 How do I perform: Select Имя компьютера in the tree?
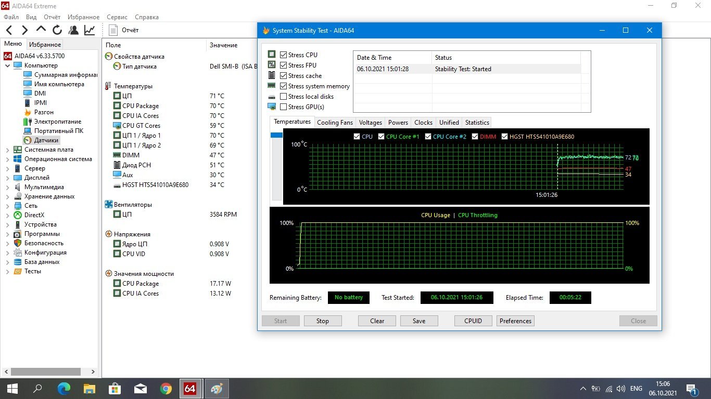pyautogui.click(x=54, y=84)
